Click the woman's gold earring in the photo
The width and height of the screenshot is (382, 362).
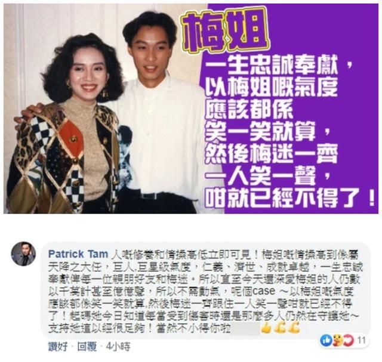tap(105, 93)
